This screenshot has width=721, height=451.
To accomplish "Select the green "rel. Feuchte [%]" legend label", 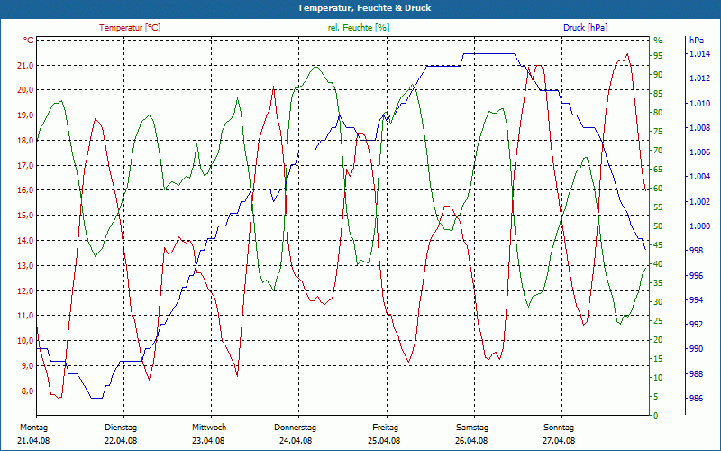I will [x=358, y=28].
